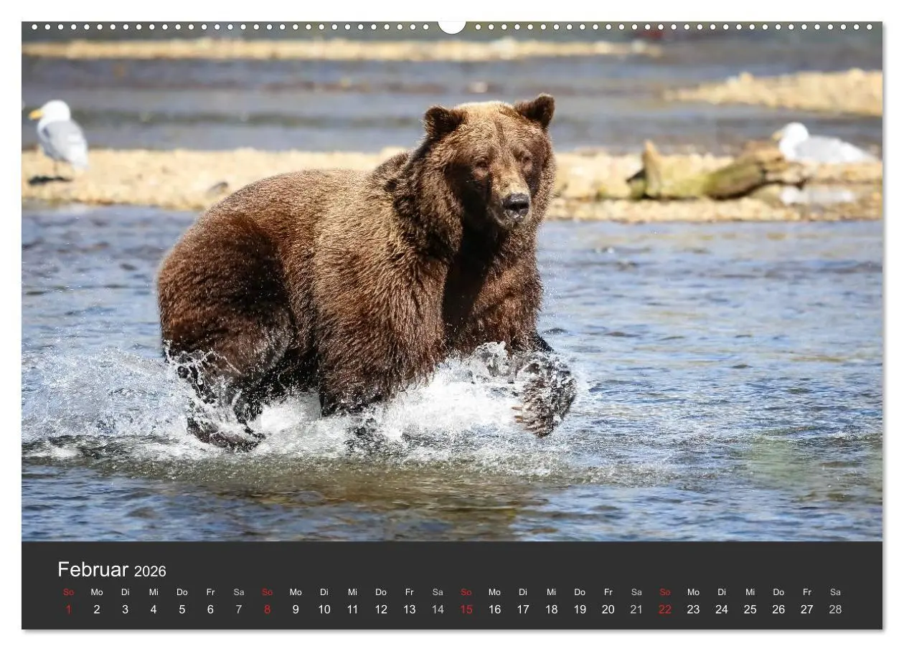Image resolution: width=904 pixels, height=651 pixels.
Task: Expand the 'Februar' month label
Action: click(94, 569)
